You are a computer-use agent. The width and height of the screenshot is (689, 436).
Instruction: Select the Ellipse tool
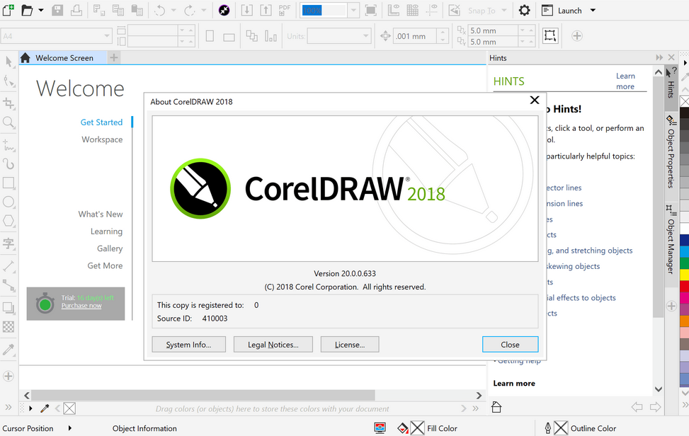8,202
